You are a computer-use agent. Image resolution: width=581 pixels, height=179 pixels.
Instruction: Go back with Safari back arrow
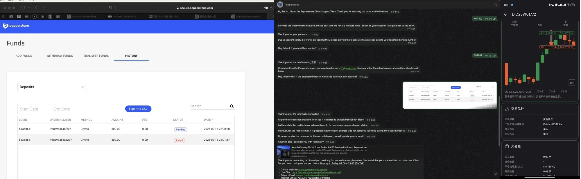click(x=36, y=8)
